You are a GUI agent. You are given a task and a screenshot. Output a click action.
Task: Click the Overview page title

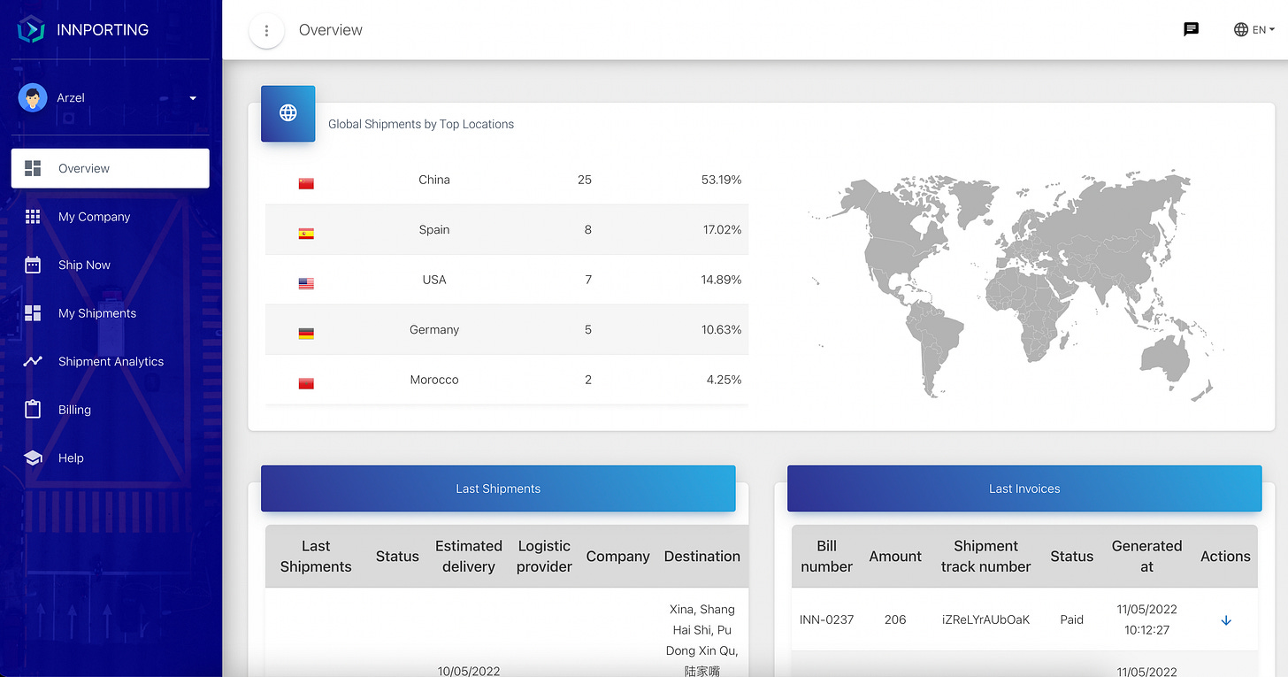click(x=331, y=30)
